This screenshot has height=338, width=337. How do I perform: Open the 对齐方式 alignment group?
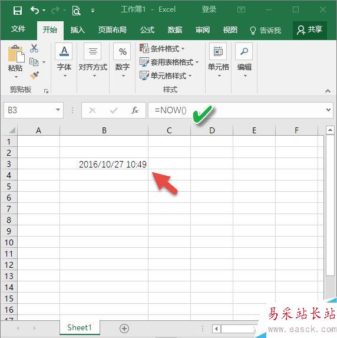click(93, 61)
